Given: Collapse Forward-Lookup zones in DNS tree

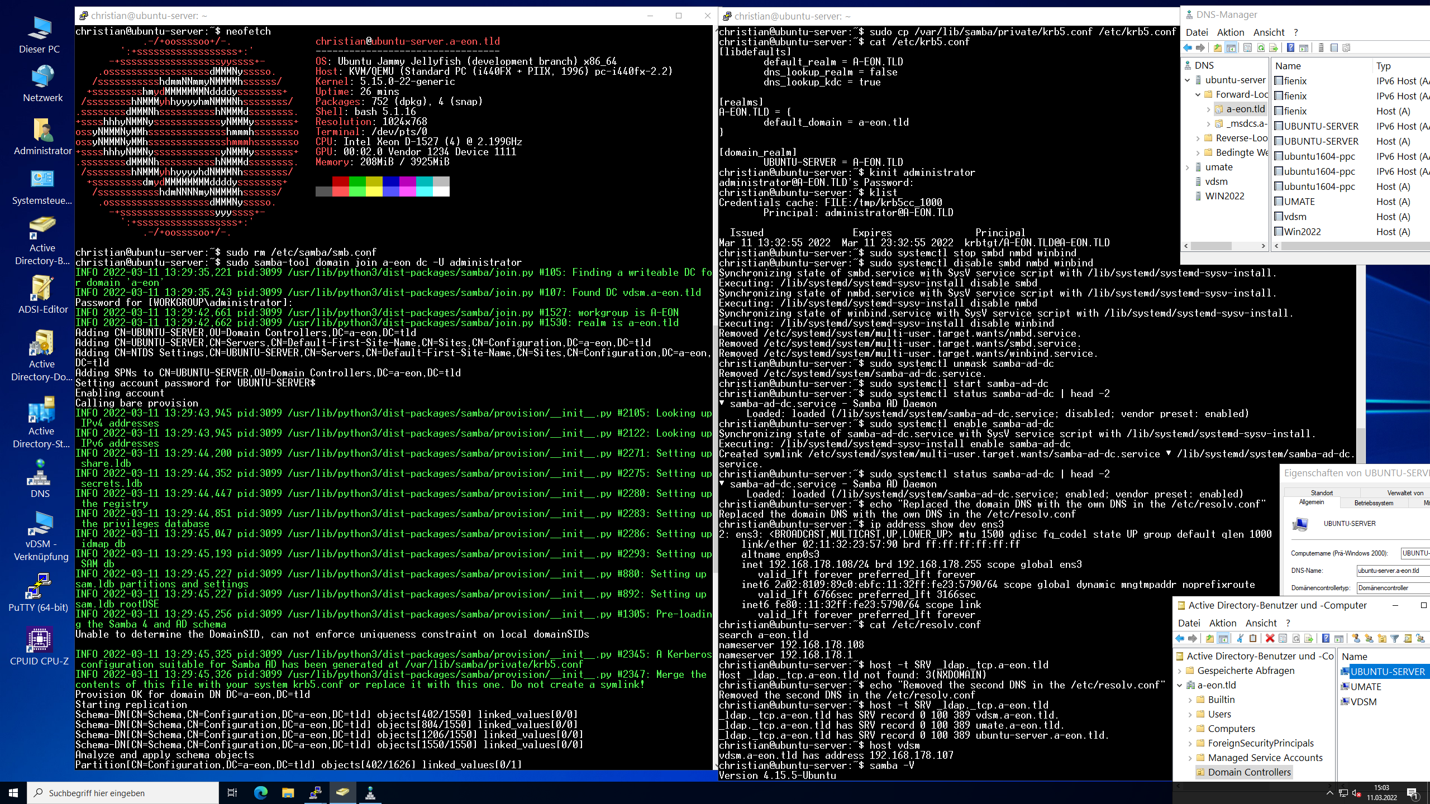Looking at the screenshot, I should click(1198, 94).
